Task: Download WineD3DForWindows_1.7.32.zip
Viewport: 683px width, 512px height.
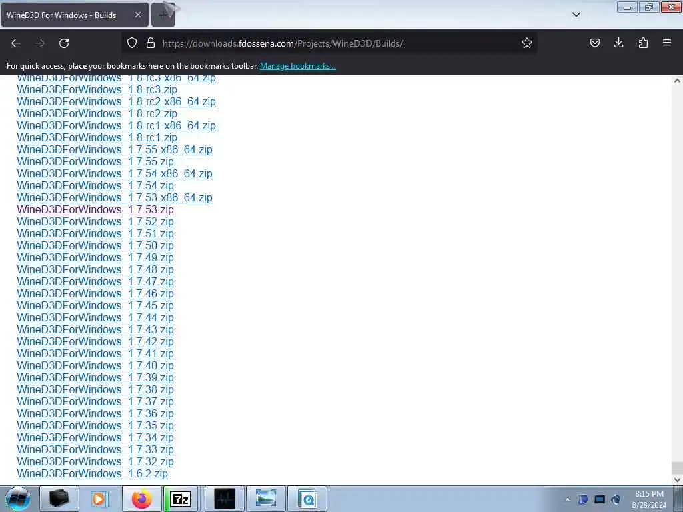Action: (x=95, y=462)
